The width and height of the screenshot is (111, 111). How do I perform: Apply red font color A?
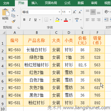[x=66, y=20]
